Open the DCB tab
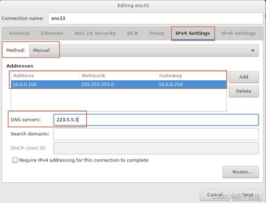 (132, 33)
